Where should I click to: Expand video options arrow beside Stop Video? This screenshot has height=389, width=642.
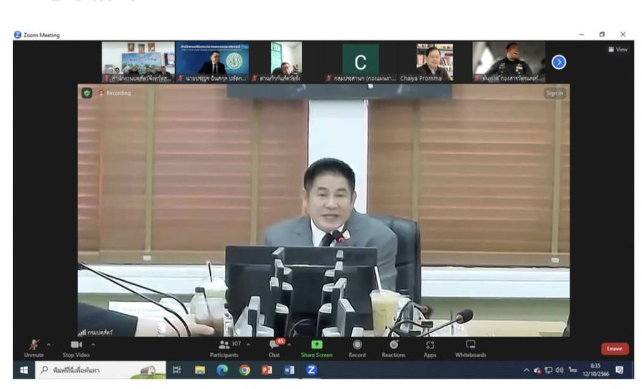(93, 345)
